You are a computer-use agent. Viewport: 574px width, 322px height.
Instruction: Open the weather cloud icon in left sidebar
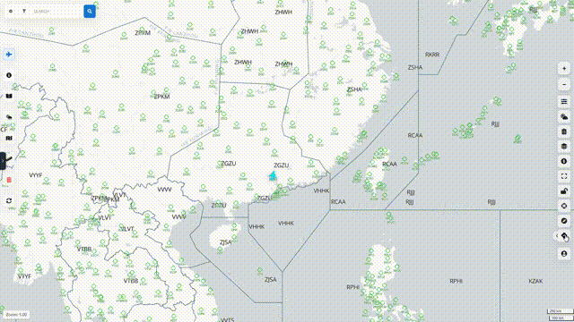click(x=9, y=117)
